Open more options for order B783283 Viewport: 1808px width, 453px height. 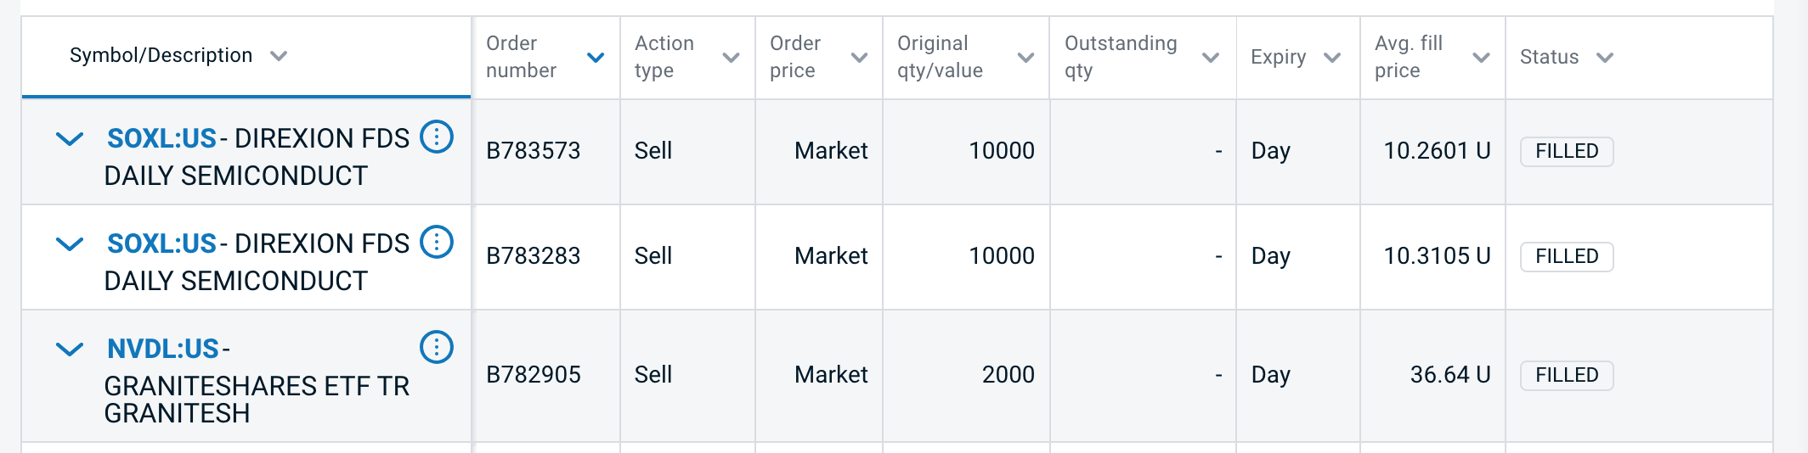click(437, 242)
